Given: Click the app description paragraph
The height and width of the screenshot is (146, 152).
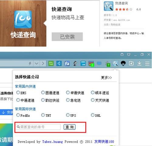Looking at the screenshot, I should click(x=124, y=36).
